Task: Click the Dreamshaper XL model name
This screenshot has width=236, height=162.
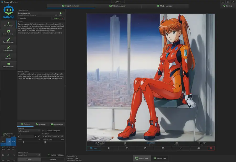Action: tap(24, 13)
